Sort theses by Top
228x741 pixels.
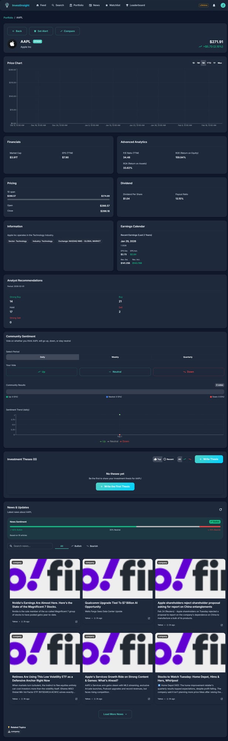157,459
